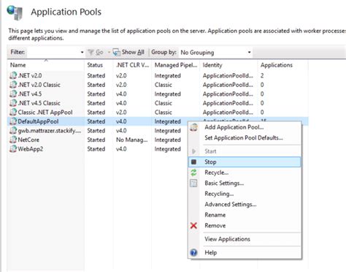Open the Filter dropdown arrow

82,53
